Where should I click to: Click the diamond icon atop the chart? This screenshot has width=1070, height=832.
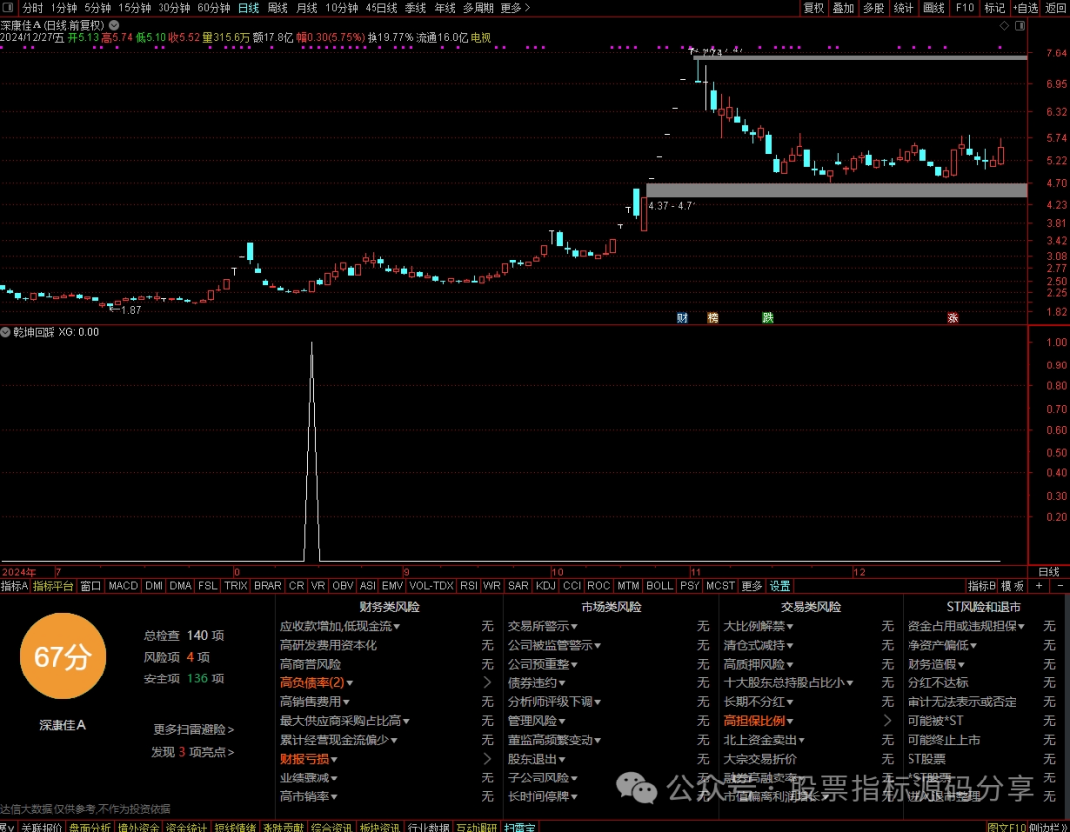[1004, 25]
